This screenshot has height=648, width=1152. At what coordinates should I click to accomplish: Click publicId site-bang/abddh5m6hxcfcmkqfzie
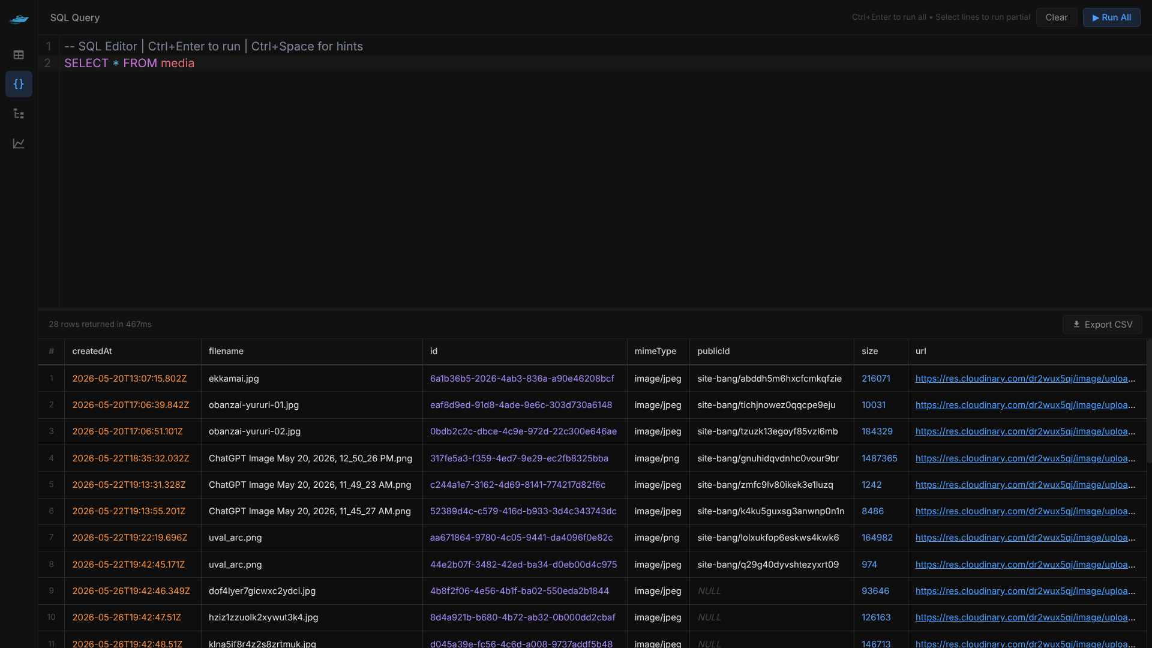[x=769, y=379]
